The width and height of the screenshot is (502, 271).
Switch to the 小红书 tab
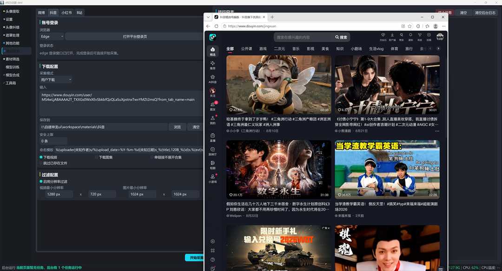(66, 13)
